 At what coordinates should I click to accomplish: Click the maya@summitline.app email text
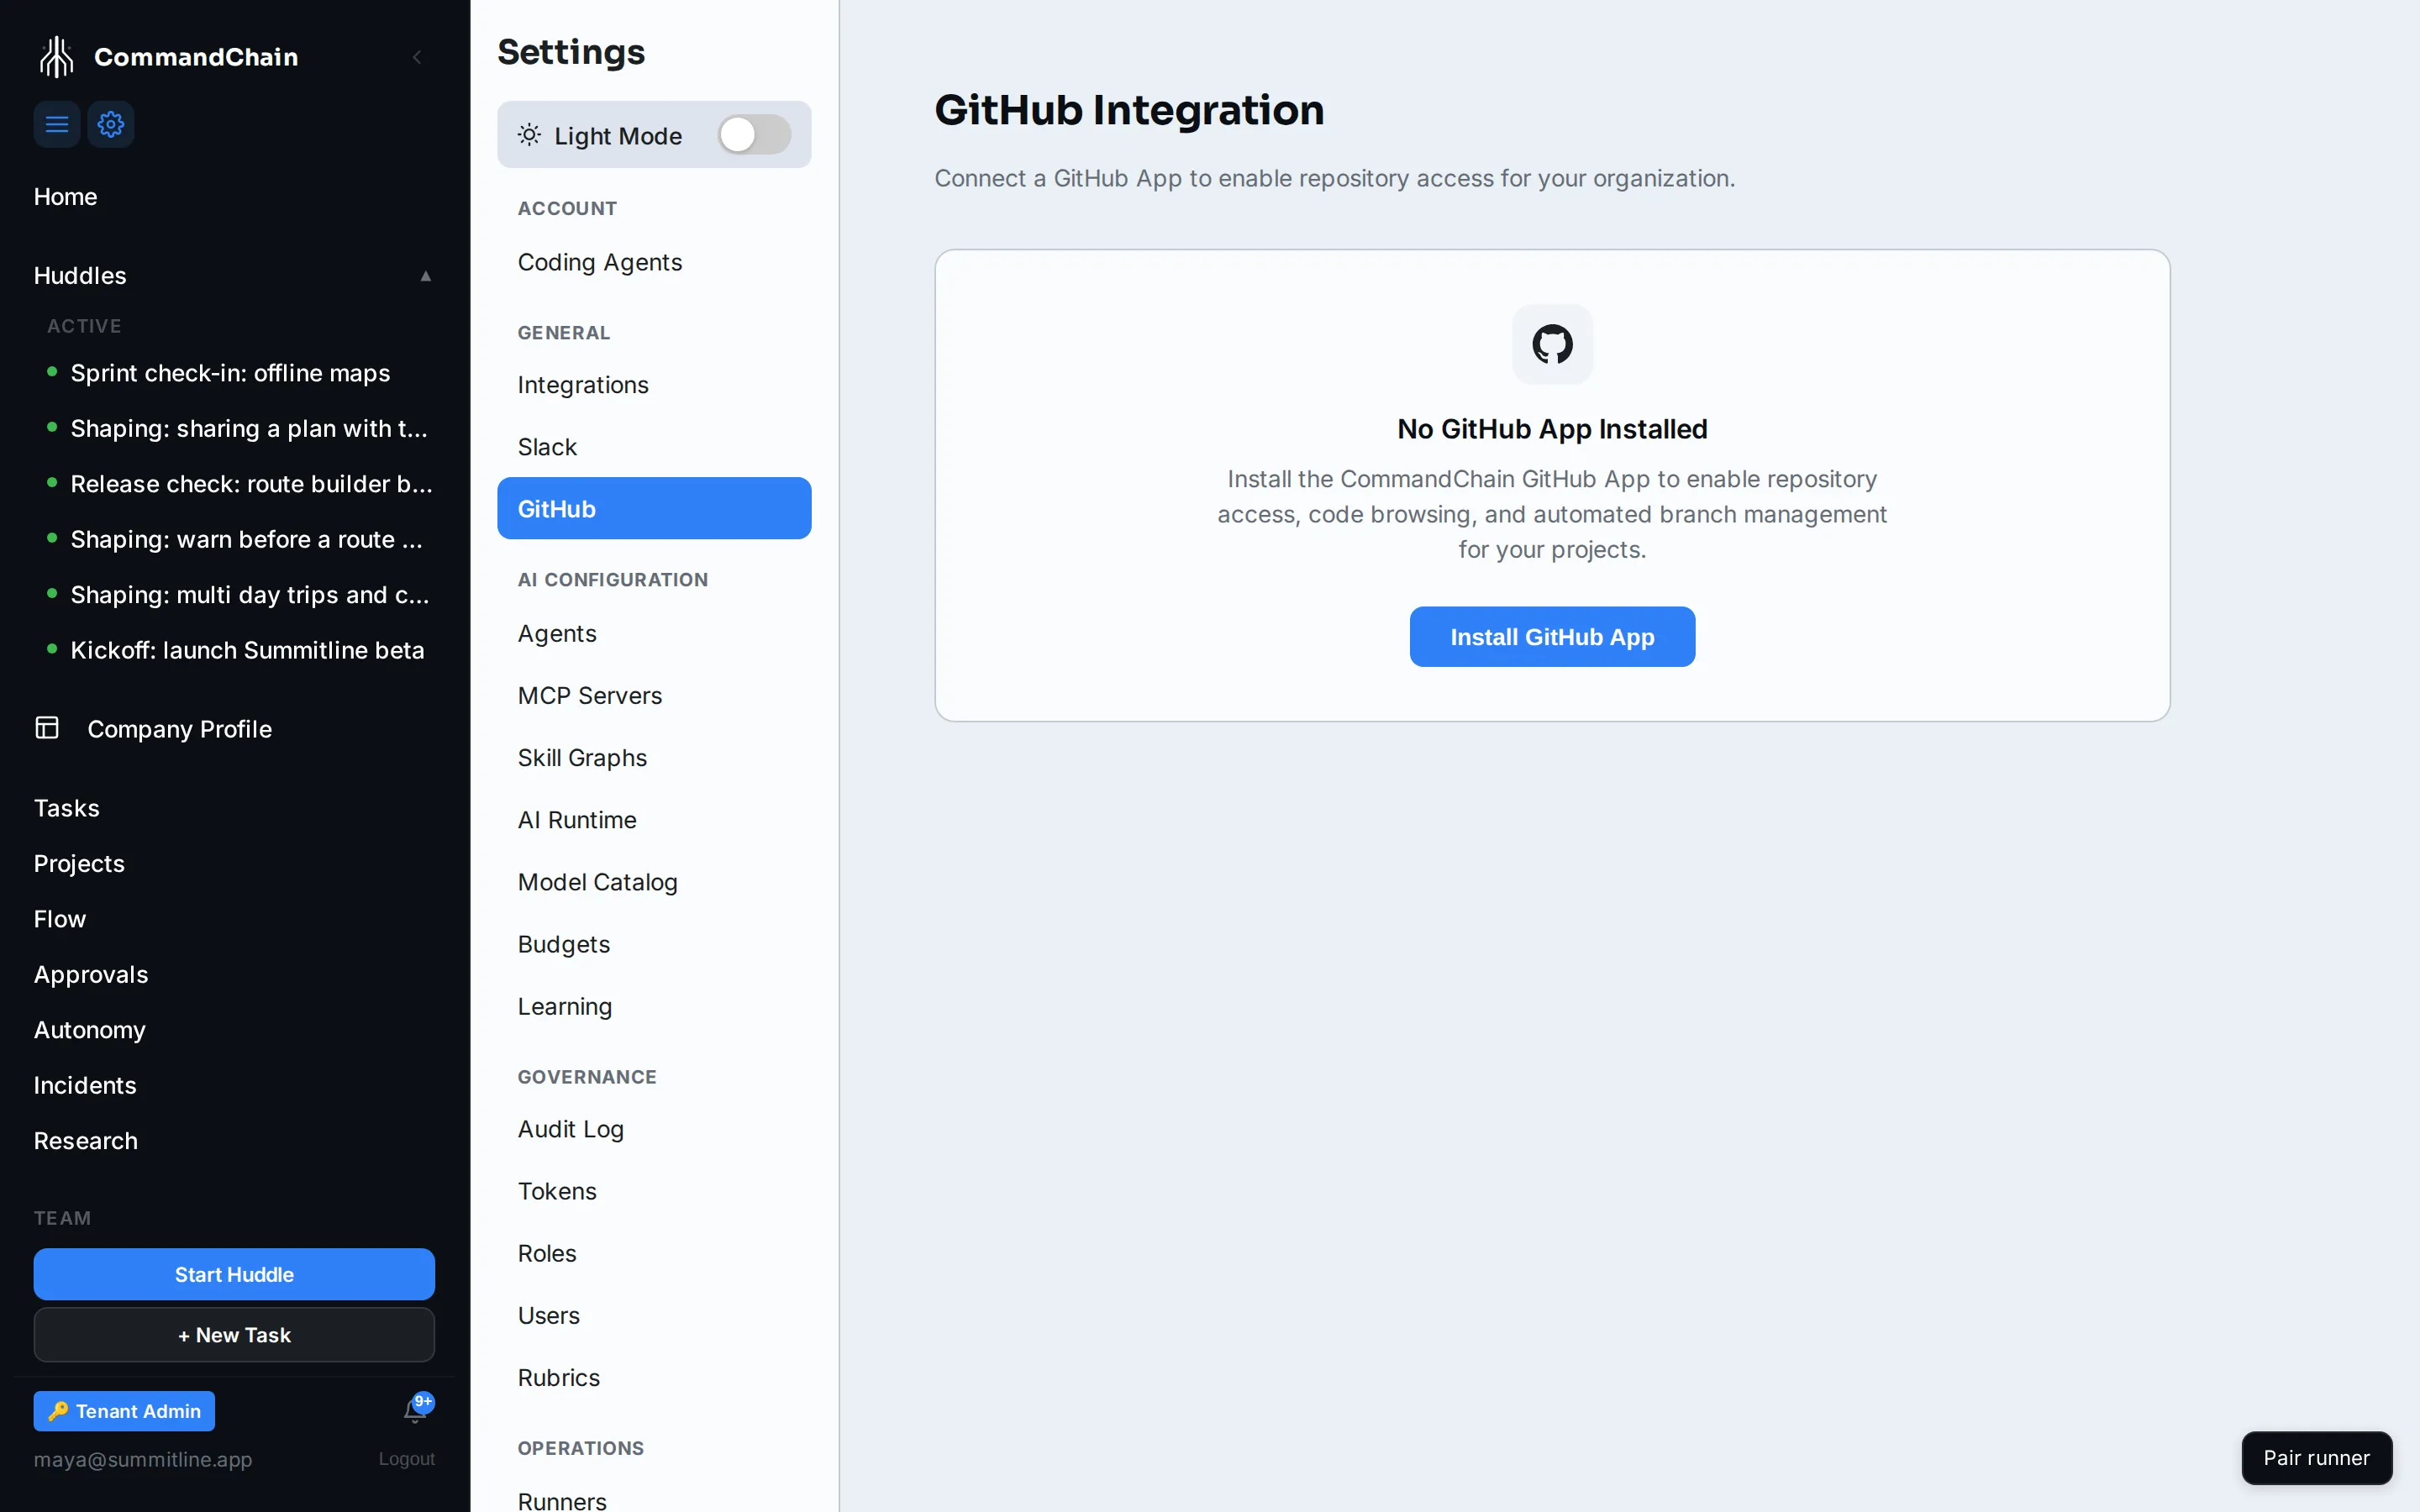pyautogui.click(x=143, y=1459)
